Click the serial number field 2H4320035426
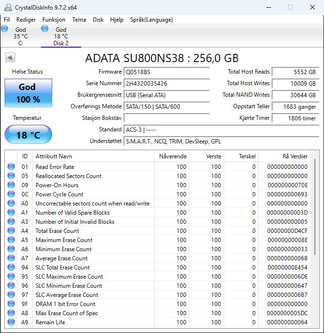Viewport: 324px width, 333px height. coord(166,83)
